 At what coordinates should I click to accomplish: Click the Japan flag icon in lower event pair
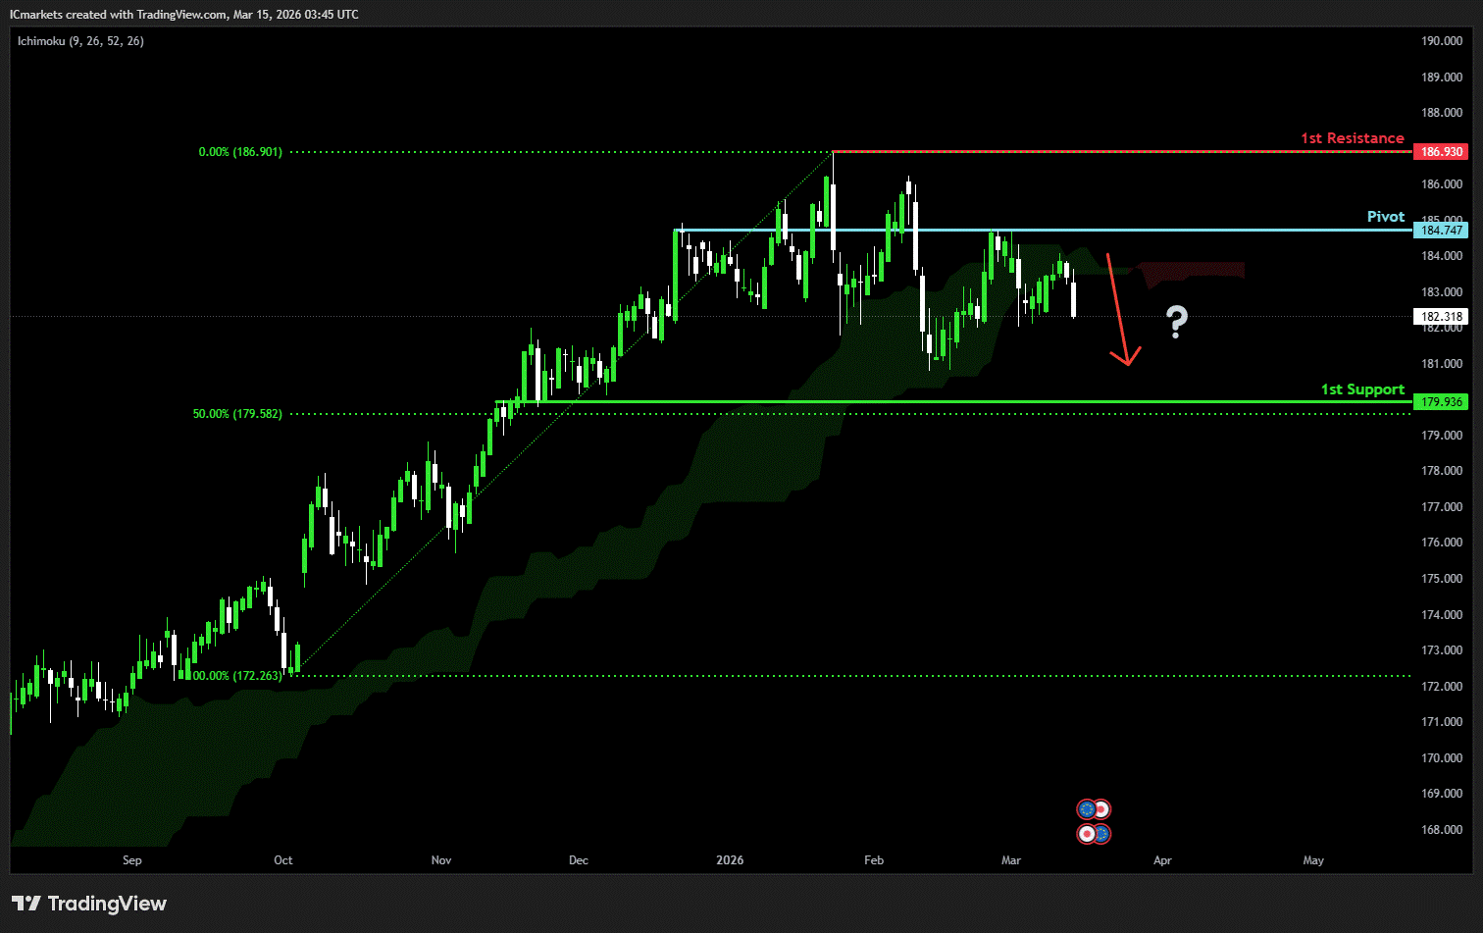(x=1086, y=834)
